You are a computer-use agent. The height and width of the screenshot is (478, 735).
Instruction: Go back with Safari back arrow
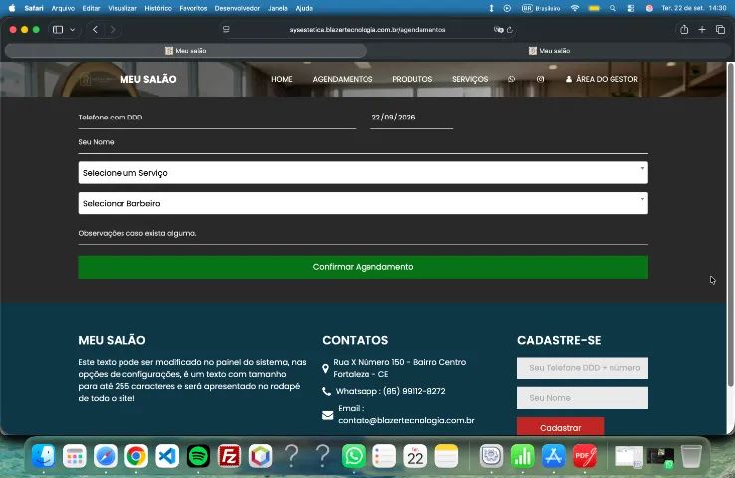96,30
